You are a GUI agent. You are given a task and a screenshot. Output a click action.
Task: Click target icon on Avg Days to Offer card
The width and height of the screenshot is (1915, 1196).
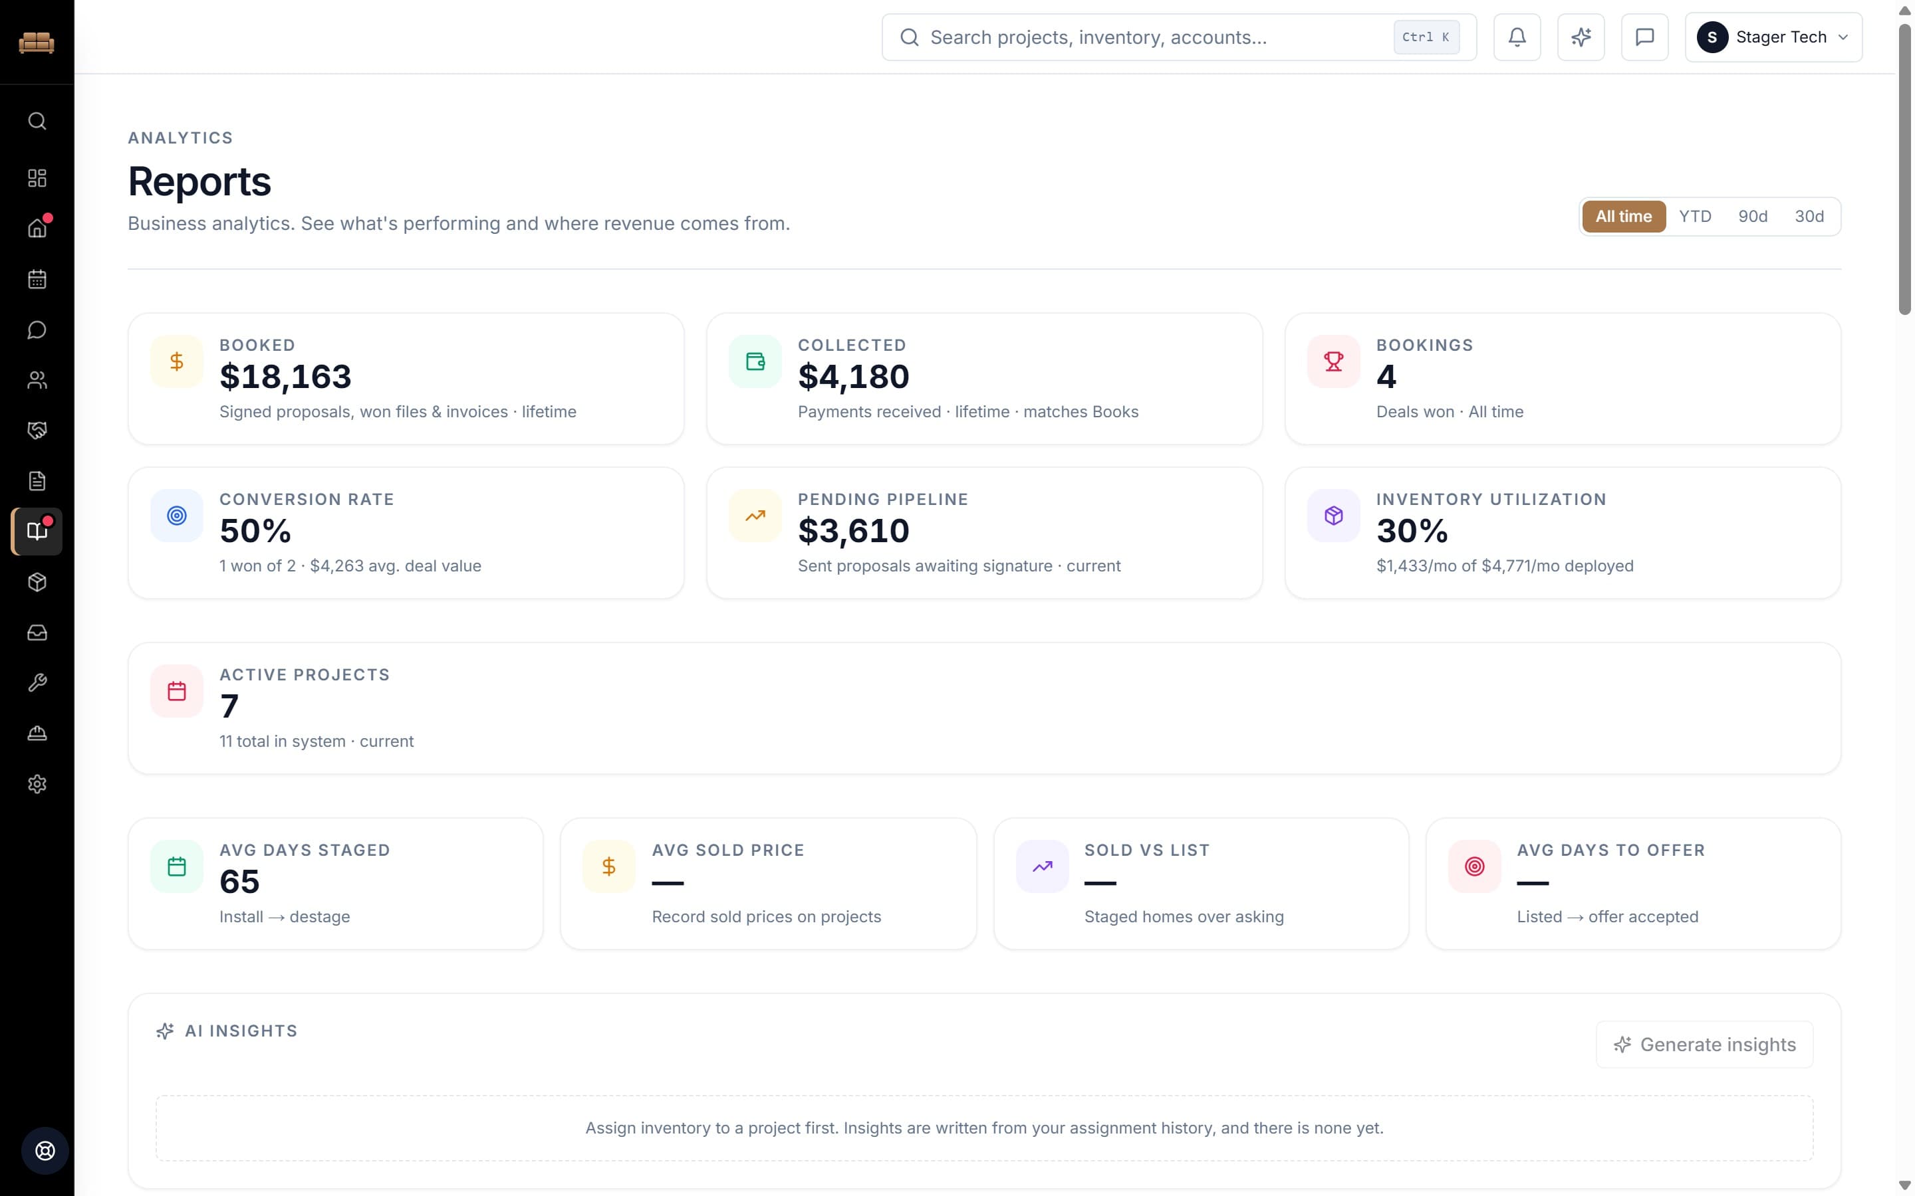tap(1474, 867)
